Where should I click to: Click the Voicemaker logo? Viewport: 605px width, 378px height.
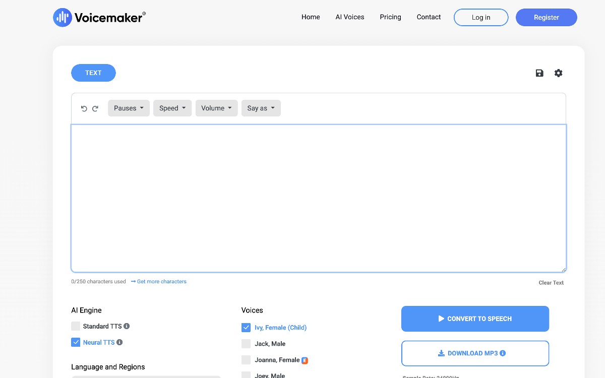[x=99, y=17]
